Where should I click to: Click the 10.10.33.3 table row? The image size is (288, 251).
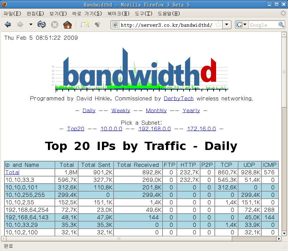coord(141,180)
